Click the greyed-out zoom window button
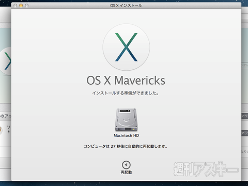This screenshot has height=186, width=248. click(x=27, y=6)
